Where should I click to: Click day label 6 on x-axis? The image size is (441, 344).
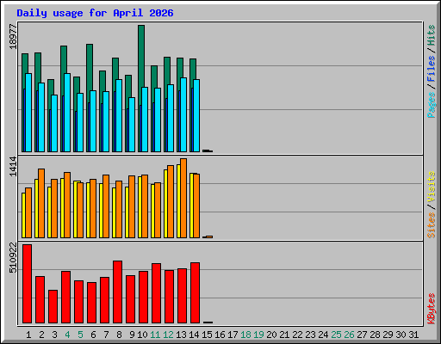click(93, 335)
